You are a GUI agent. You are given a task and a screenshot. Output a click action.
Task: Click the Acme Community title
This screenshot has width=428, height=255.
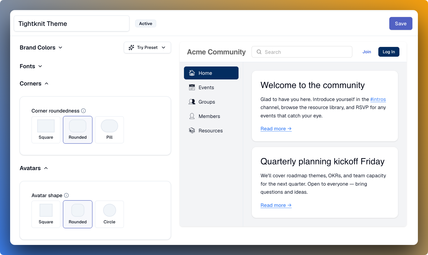216,52
